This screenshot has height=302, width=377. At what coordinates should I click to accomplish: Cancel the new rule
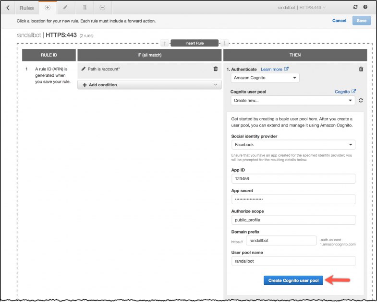pyautogui.click(x=339, y=21)
